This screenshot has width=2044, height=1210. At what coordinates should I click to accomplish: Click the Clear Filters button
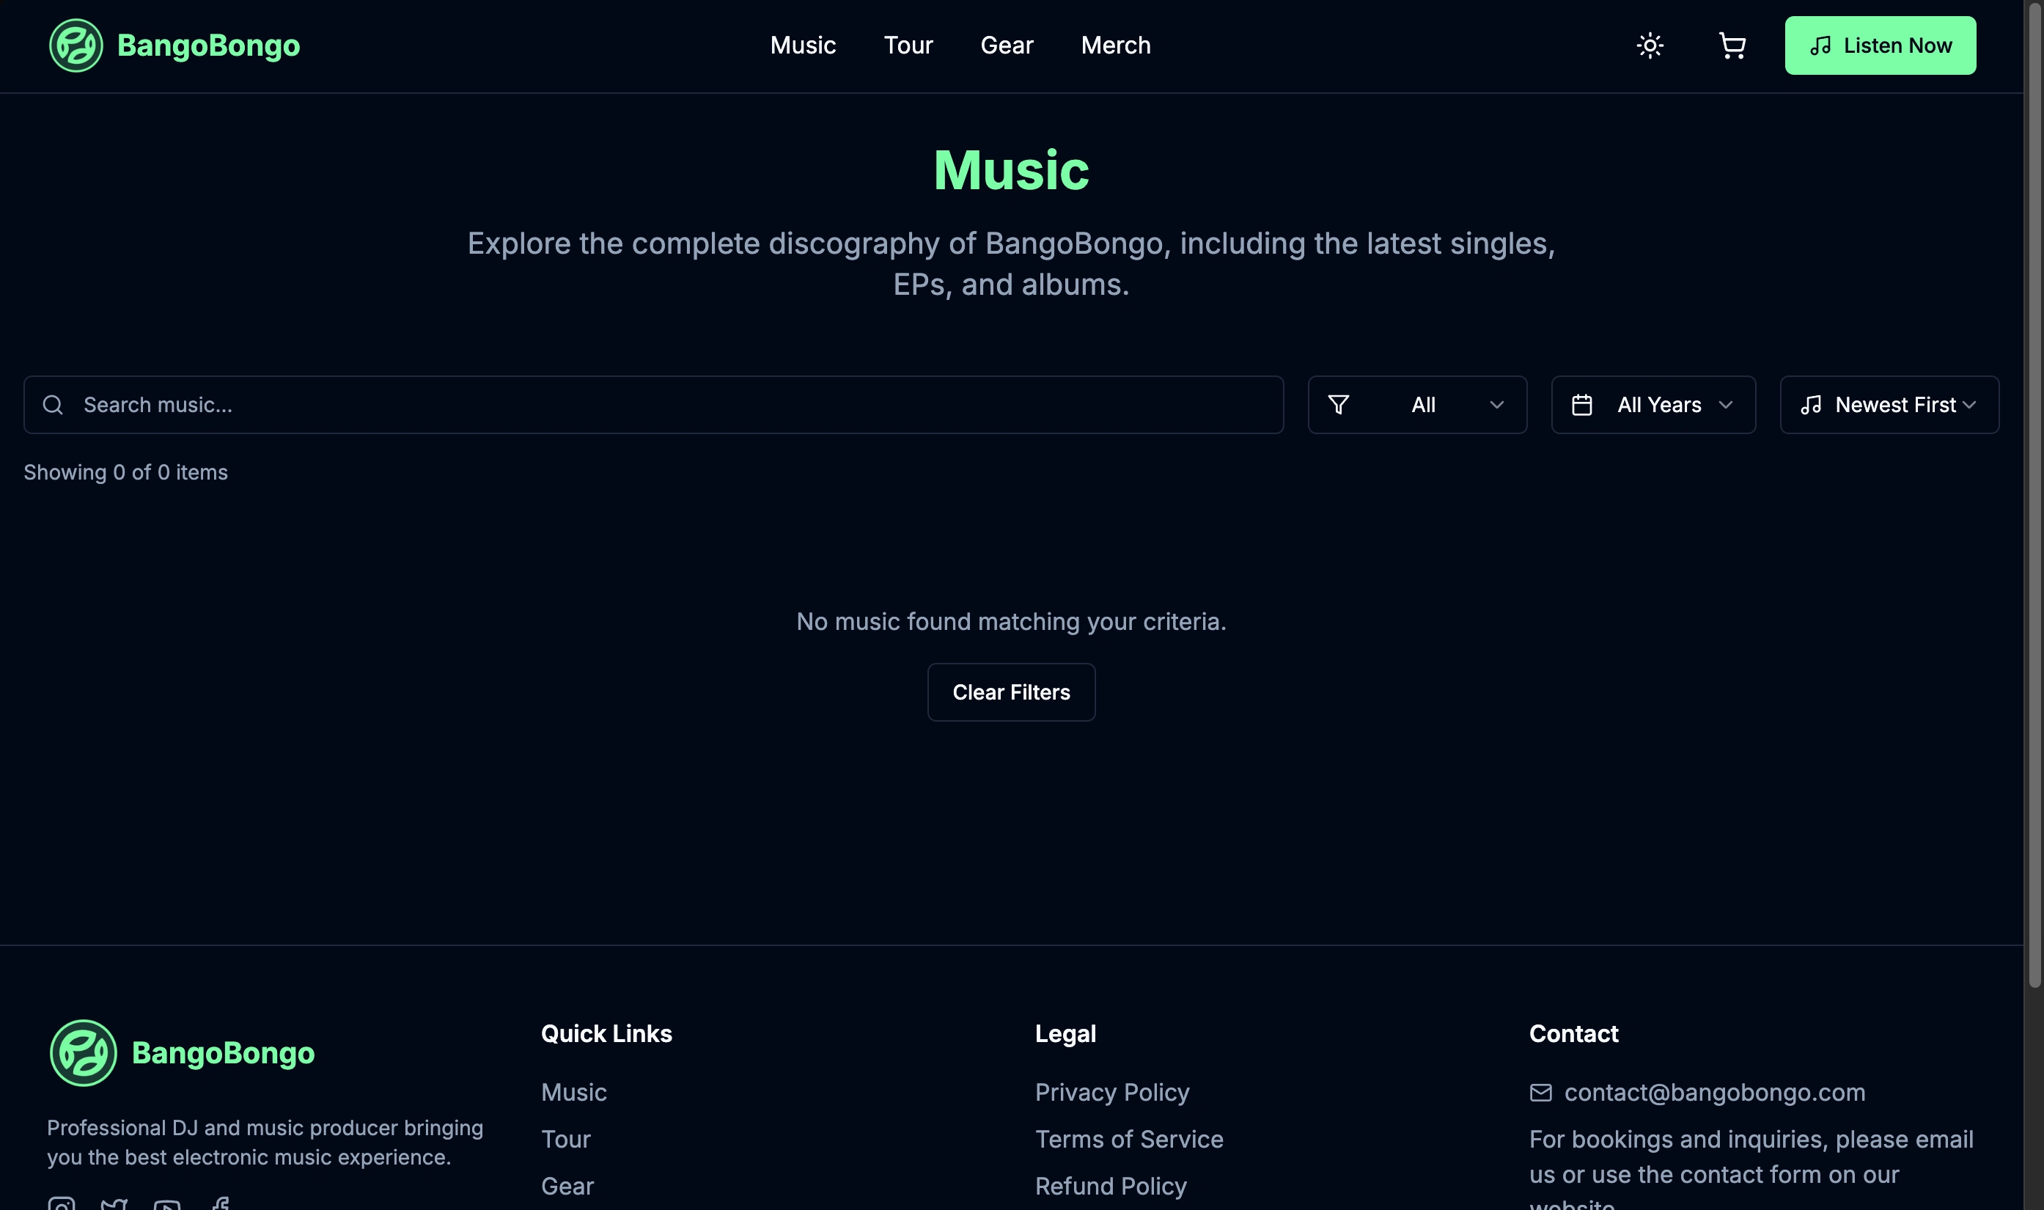pyautogui.click(x=1010, y=692)
